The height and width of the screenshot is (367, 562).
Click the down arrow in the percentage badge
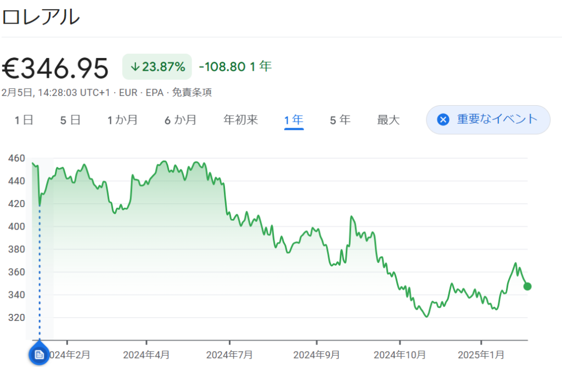click(134, 67)
